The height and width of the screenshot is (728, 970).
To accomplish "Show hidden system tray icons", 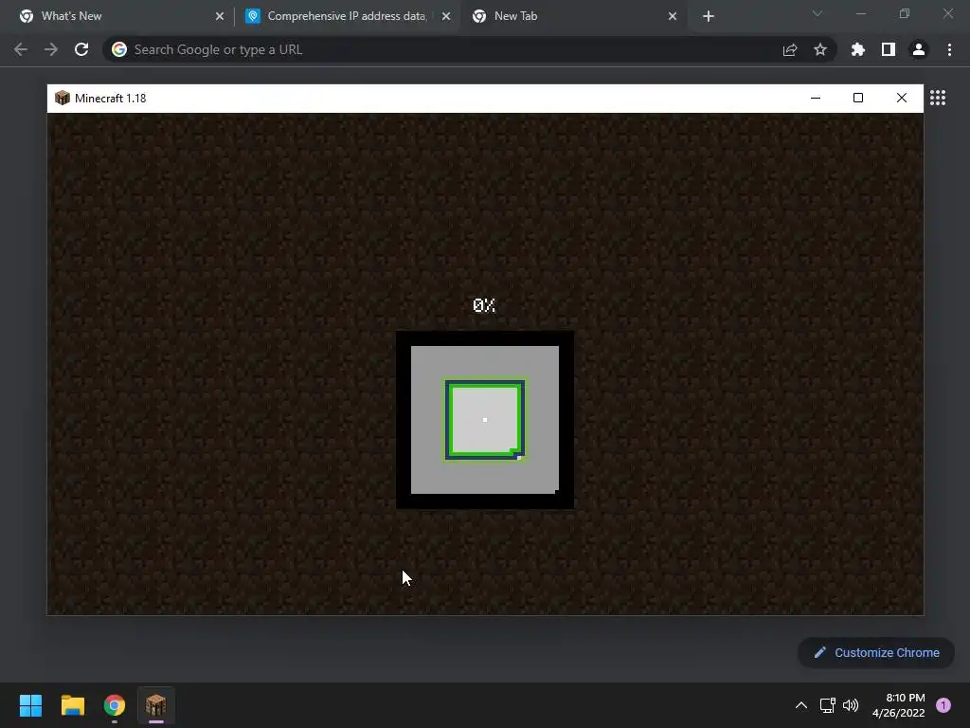I will coord(801,705).
